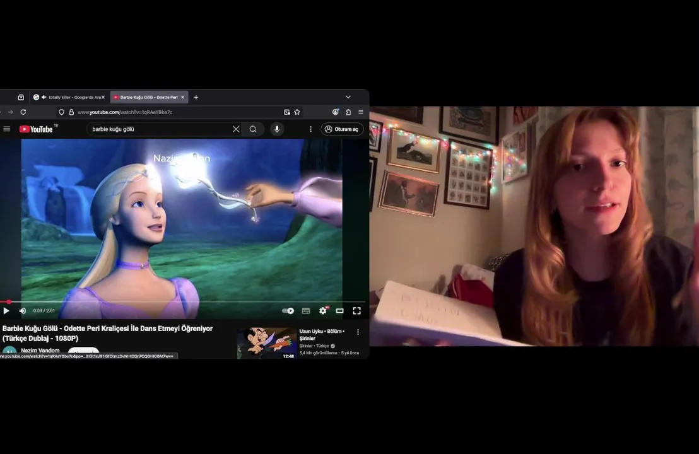Reload the YouTube page
This screenshot has width=699, height=454.
coord(23,112)
